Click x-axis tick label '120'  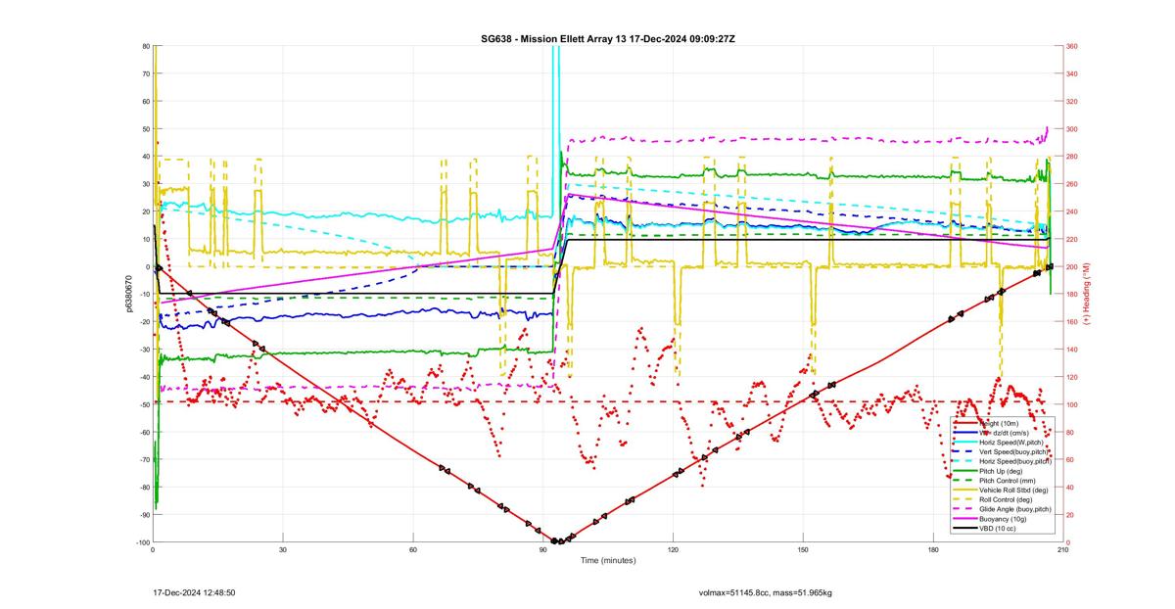pos(673,550)
